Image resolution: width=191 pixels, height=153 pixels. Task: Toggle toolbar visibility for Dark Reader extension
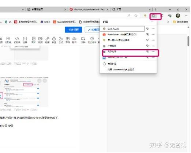(147, 29)
